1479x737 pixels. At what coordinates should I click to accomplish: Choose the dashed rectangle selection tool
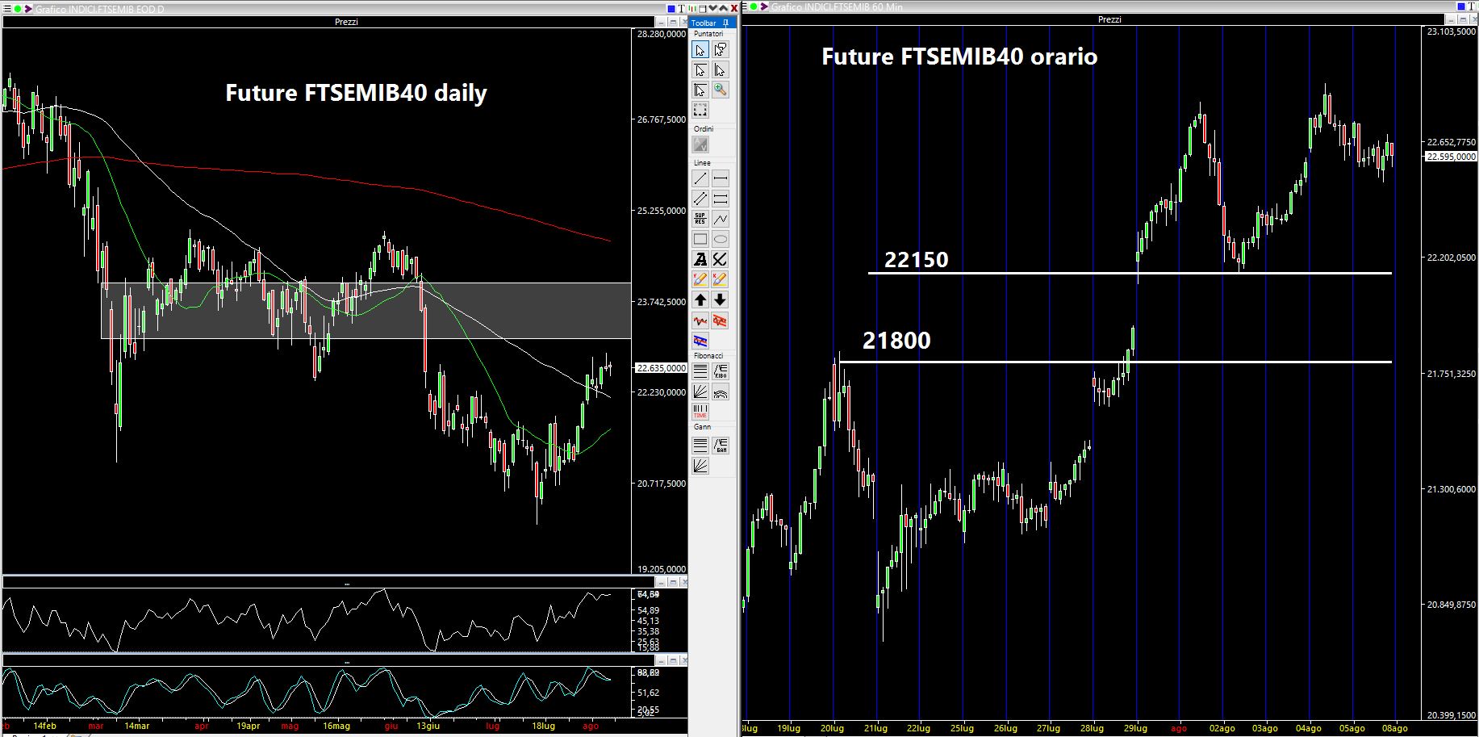point(700,110)
